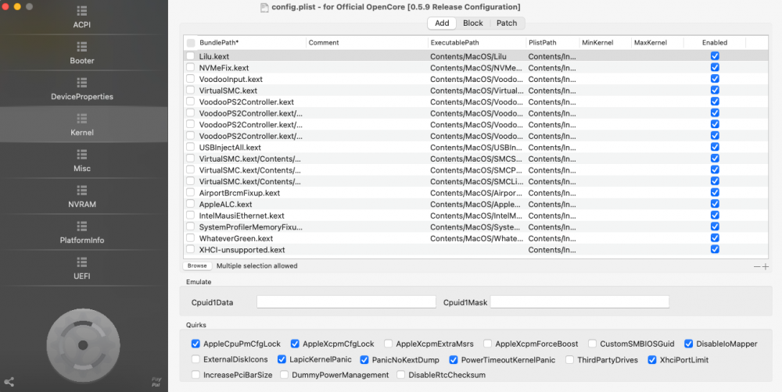Select the USBInjectAll.kext row text
The height and width of the screenshot is (392, 782).
point(230,148)
